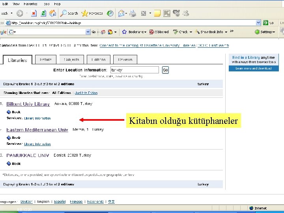This screenshot has width=284, height=213.
Task: Expand more Google toolbar items chevron
Action: click(x=232, y=31)
